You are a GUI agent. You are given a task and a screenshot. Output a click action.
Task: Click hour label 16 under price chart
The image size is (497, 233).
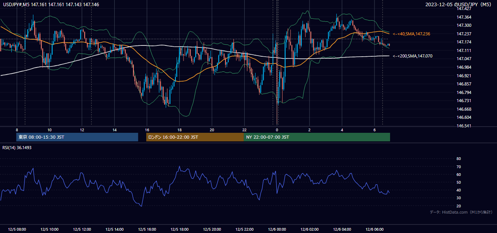147,130
